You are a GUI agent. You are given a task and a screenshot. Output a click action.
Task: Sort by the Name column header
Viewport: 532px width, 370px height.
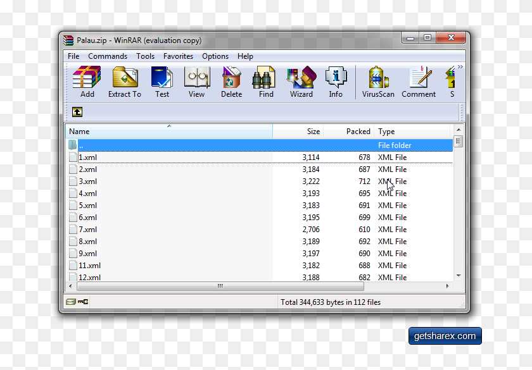pyautogui.click(x=169, y=132)
